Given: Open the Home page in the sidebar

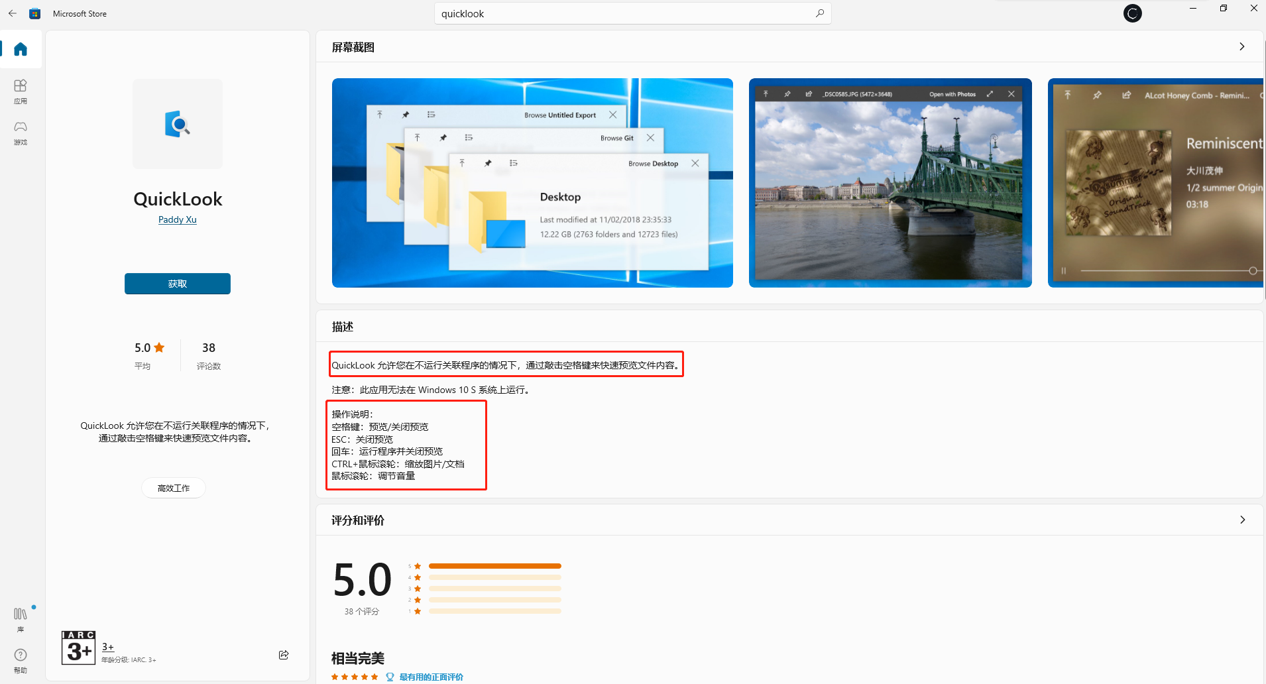Looking at the screenshot, I should 21,49.
